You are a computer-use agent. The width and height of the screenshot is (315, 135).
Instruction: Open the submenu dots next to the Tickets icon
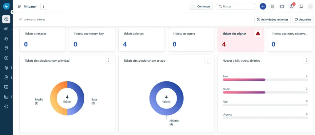click(11, 29)
